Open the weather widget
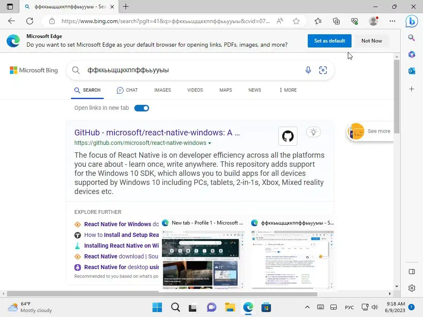Screen dimensions: 423x317 coord(30,307)
